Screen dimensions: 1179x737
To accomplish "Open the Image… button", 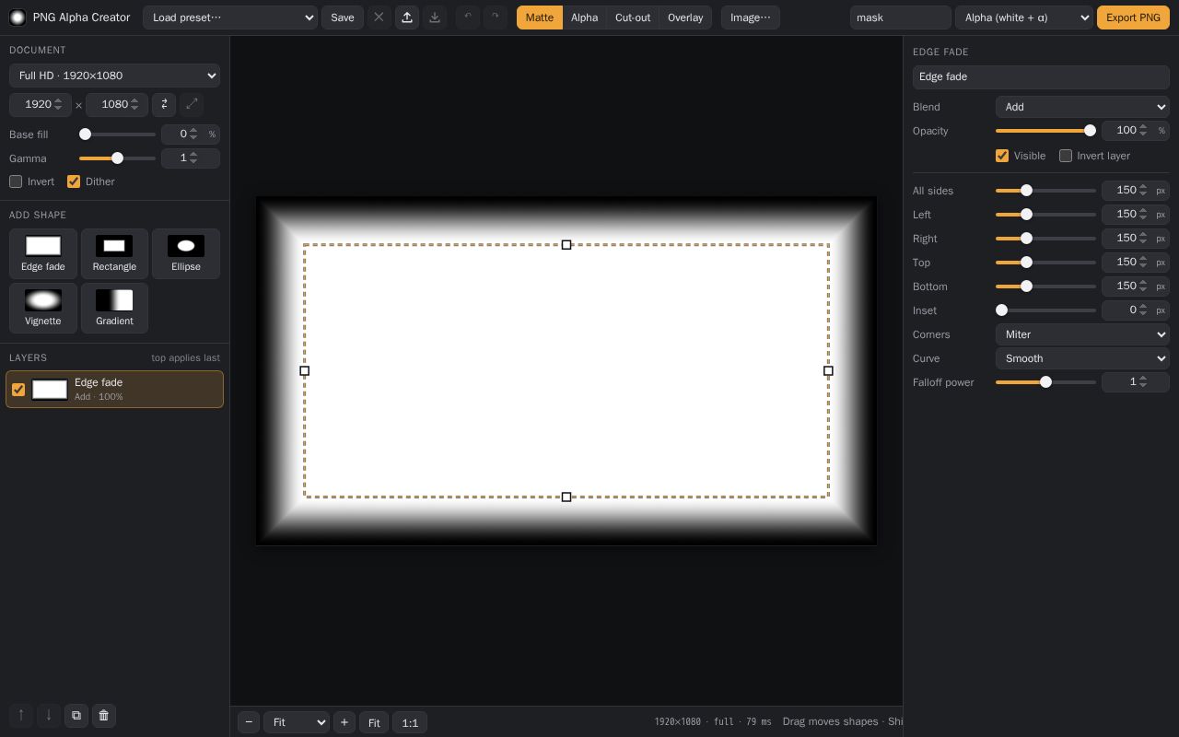I will pos(751,18).
